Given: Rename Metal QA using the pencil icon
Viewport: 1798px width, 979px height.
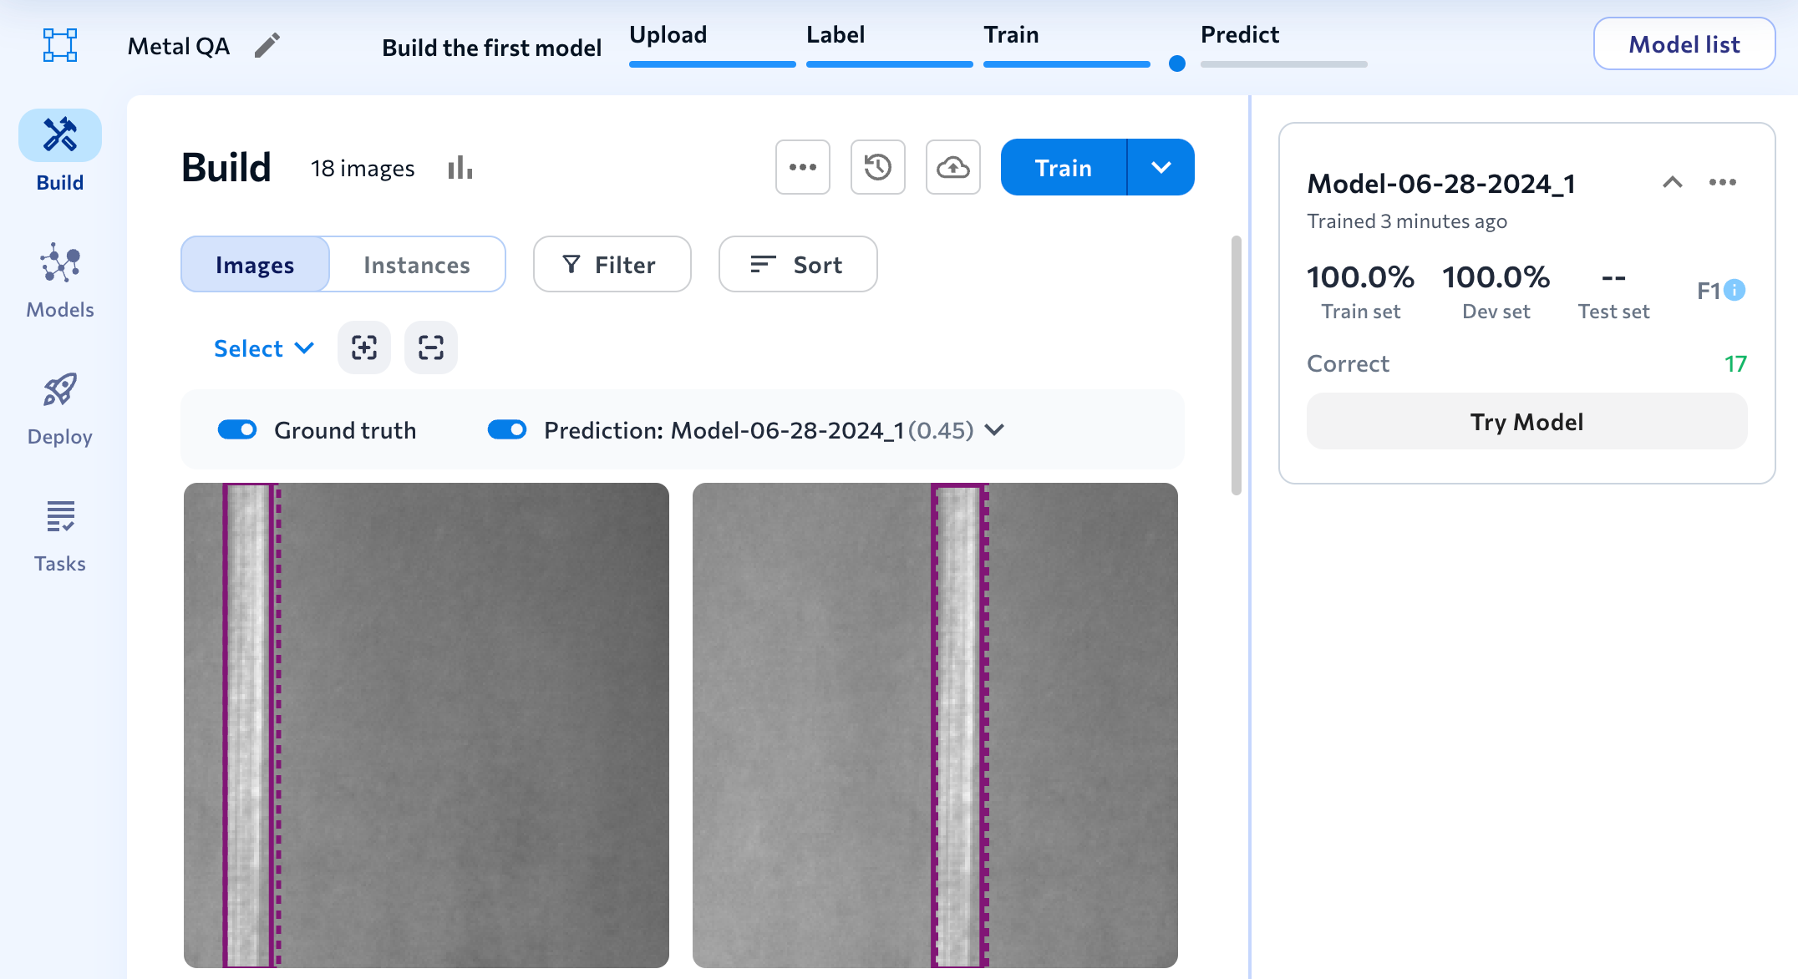Looking at the screenshot, I should (267, 46).
